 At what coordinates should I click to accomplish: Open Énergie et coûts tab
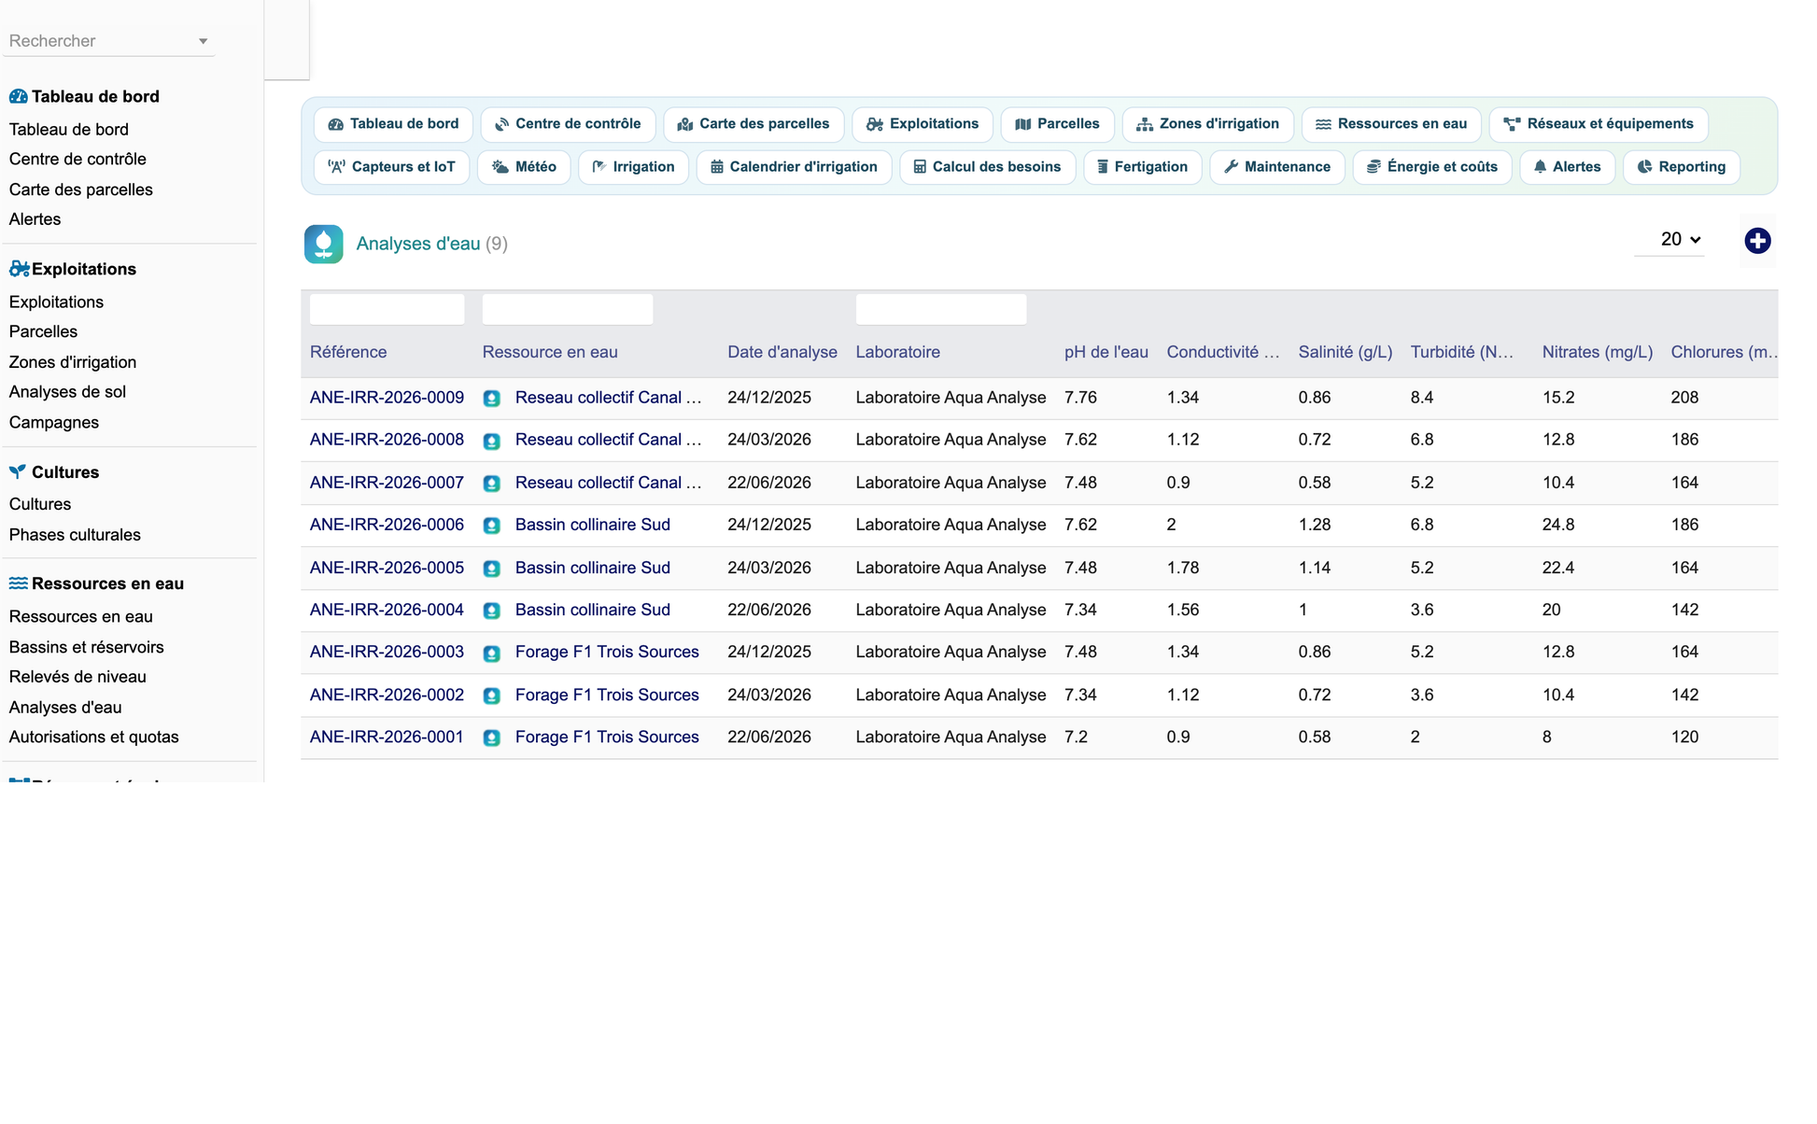(1432, 167)
